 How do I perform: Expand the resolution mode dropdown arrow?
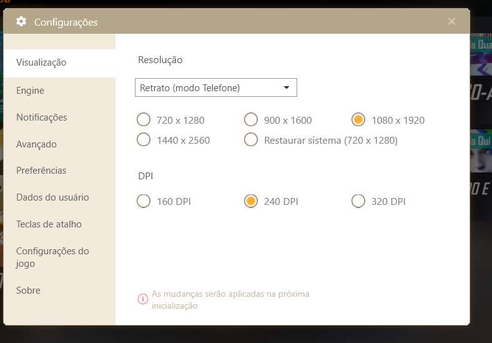tap(286, 87)
